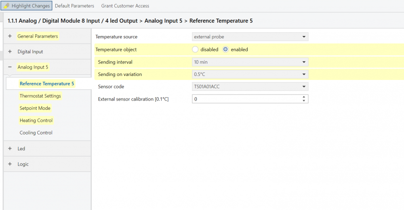This screenshot has width=404, height=210.
Task: Go to Setpoint Mode page
Action: click(35, 108)
